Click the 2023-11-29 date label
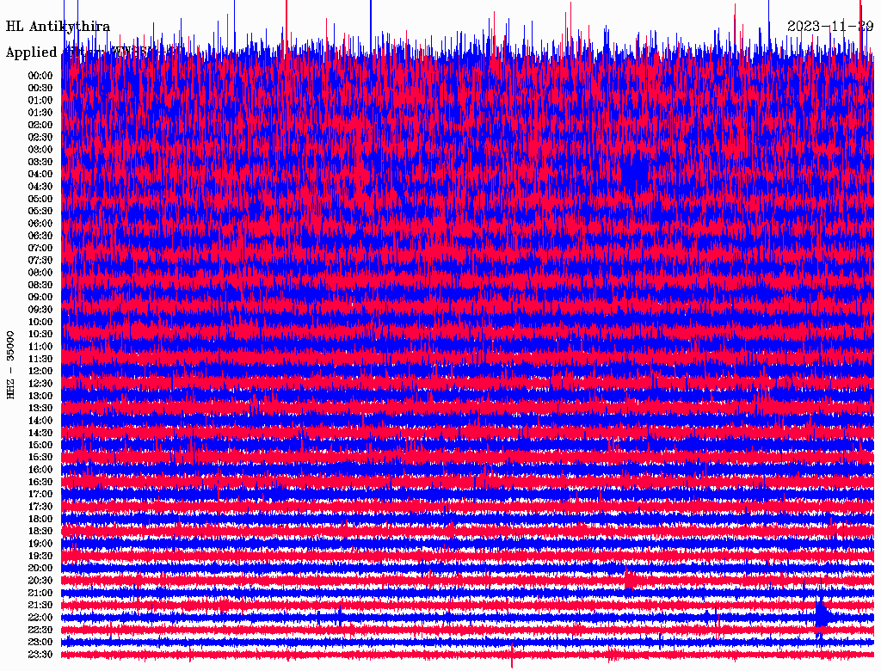 (830, 27)
